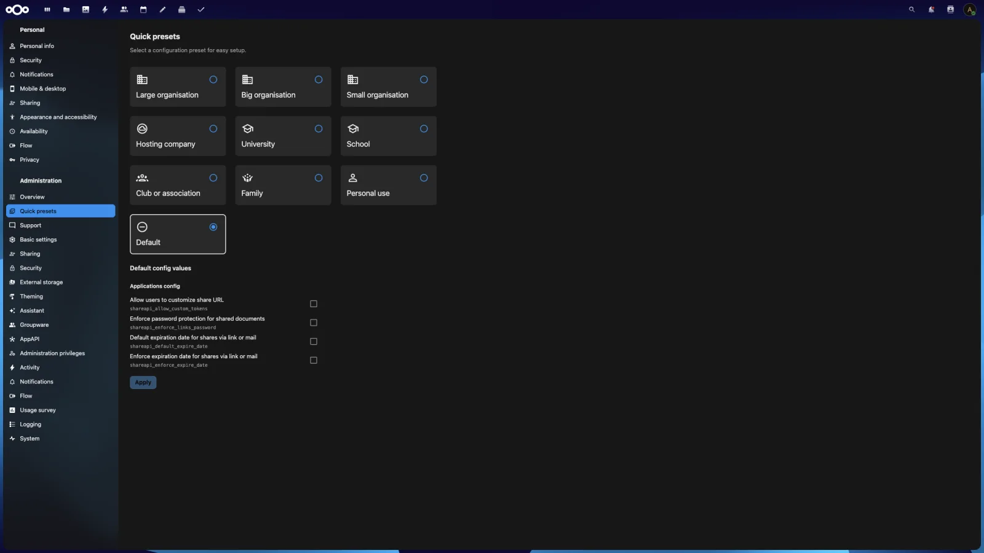The width and height of the screenshot is (984, 553).
Task: Open Basic settings in Administration
Action: click(x=60, y=240)
